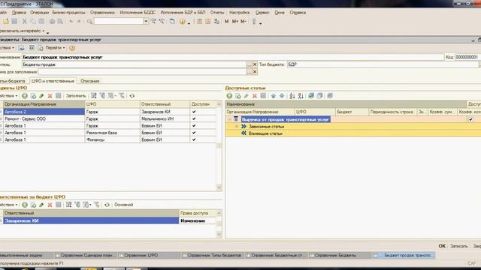Click the refresh icon in ЦФО budgets toolbar

pyautogui.click(x=132, y=96)
